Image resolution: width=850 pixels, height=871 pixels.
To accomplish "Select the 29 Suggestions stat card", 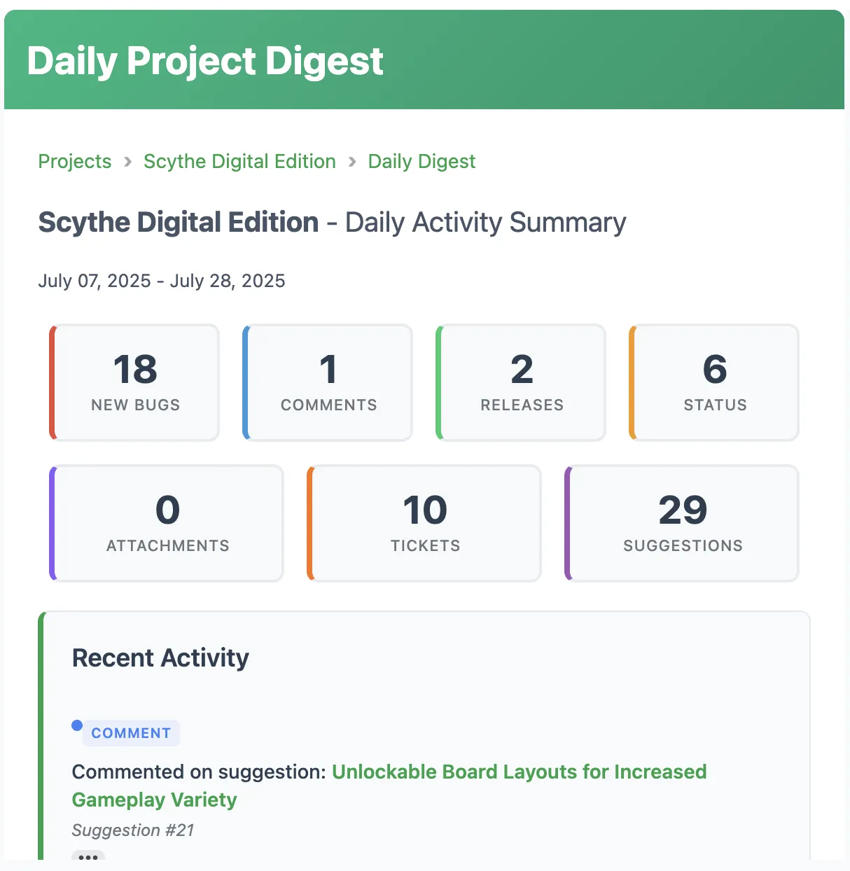I will pos(682,524).
